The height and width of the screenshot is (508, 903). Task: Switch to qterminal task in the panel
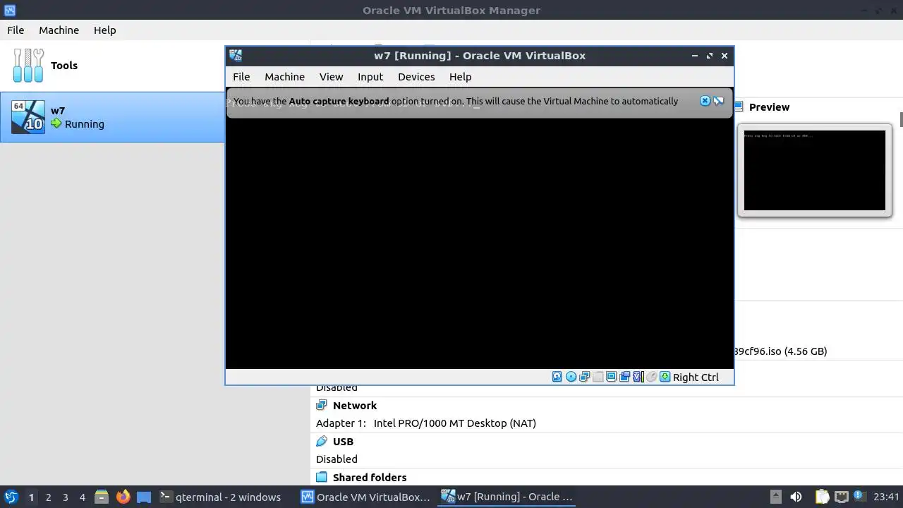click(x=221, y=497)
